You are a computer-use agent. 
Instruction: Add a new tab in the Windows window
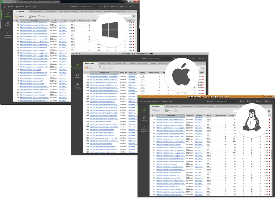129,12
